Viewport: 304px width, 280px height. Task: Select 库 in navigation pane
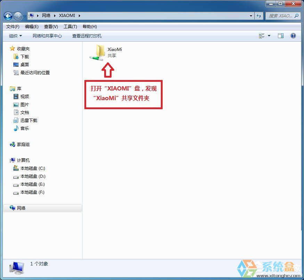coord(19,89)
